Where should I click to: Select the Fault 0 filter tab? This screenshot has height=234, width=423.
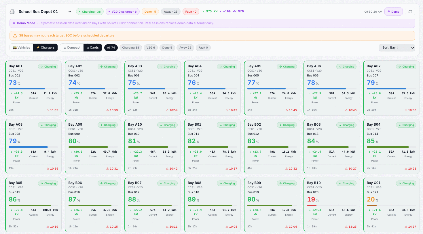pyautogui.click(x=203, y=48)
